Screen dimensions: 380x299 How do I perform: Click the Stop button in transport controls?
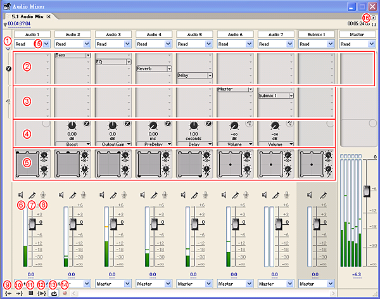click(30, 293)
